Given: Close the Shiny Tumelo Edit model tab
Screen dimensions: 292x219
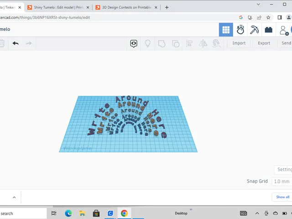Looking at the screenshot, I should [x=88, y=7].
